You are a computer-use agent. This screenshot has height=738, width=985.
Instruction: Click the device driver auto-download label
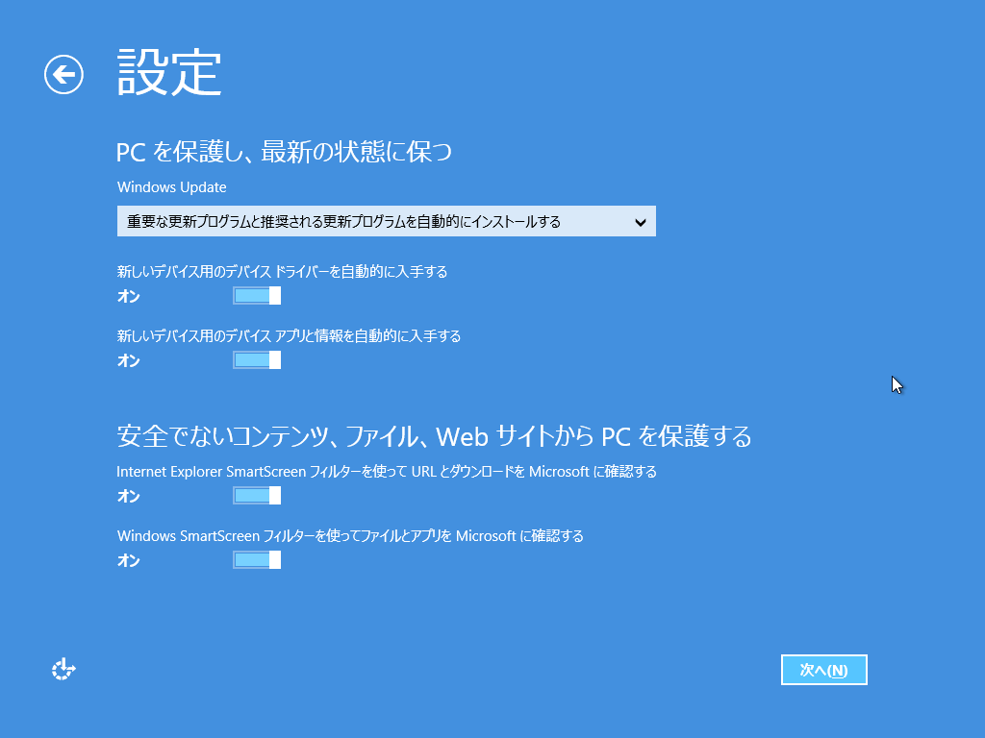(282, 272)
